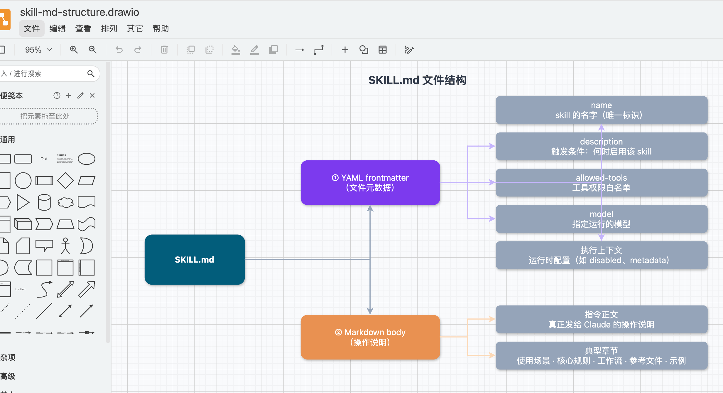This screenshot has height=393, width=723.
Task: Click the shadow toggle icon
Action: pyautogui.click(x=273, y=50)
